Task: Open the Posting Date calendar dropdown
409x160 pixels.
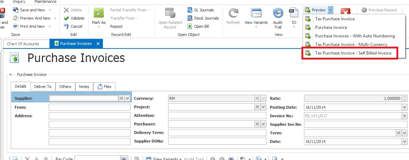Action: tap(404, 107)
